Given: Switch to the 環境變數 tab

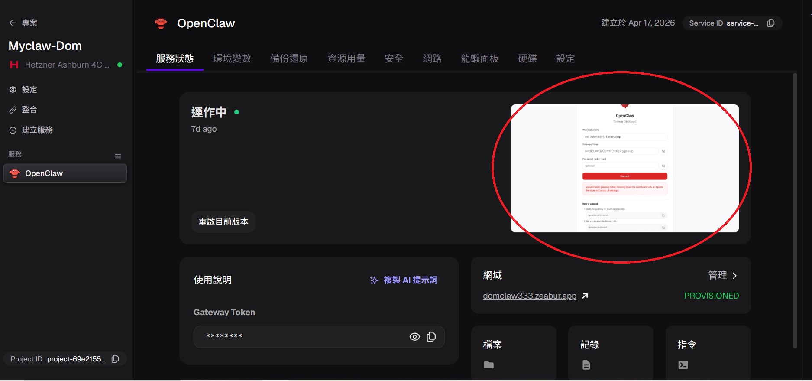Looking at the screenshot, I should [x=232, y=59].
